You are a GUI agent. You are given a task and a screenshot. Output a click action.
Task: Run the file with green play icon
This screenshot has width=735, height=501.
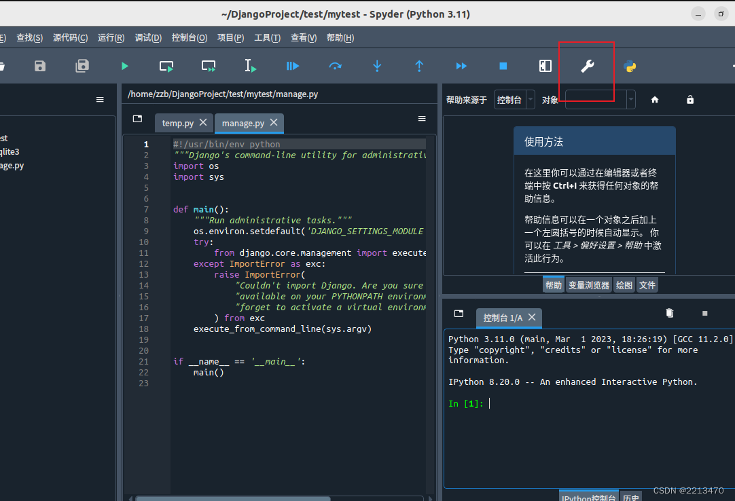coord(125,66)
